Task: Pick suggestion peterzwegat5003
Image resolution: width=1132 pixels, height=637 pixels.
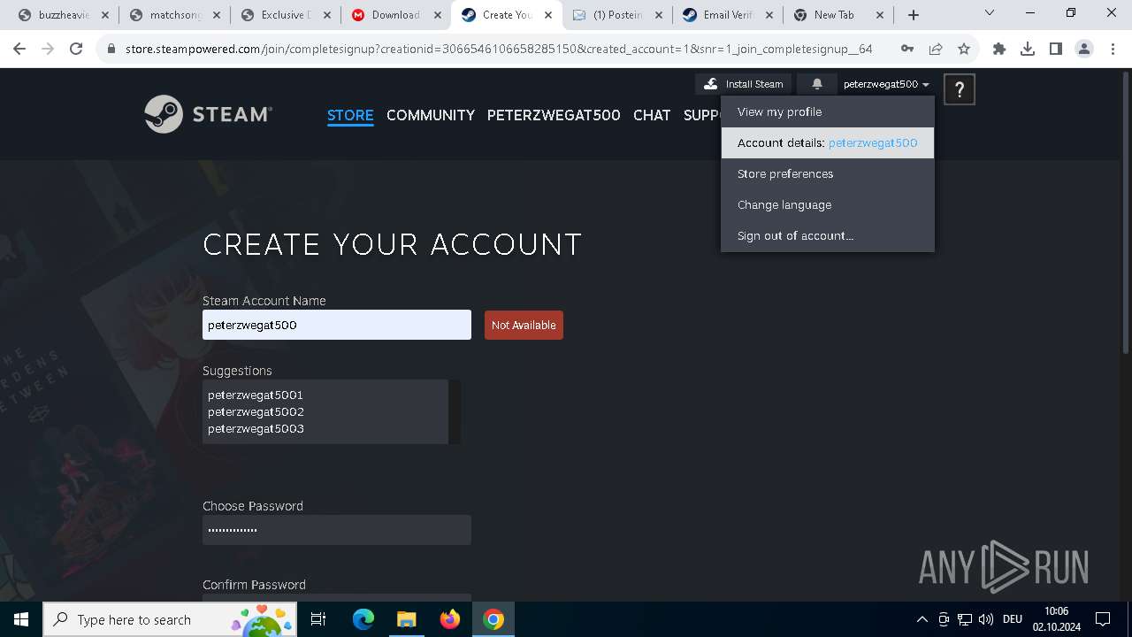Action: pyautogui.click(x=256, y=428)
